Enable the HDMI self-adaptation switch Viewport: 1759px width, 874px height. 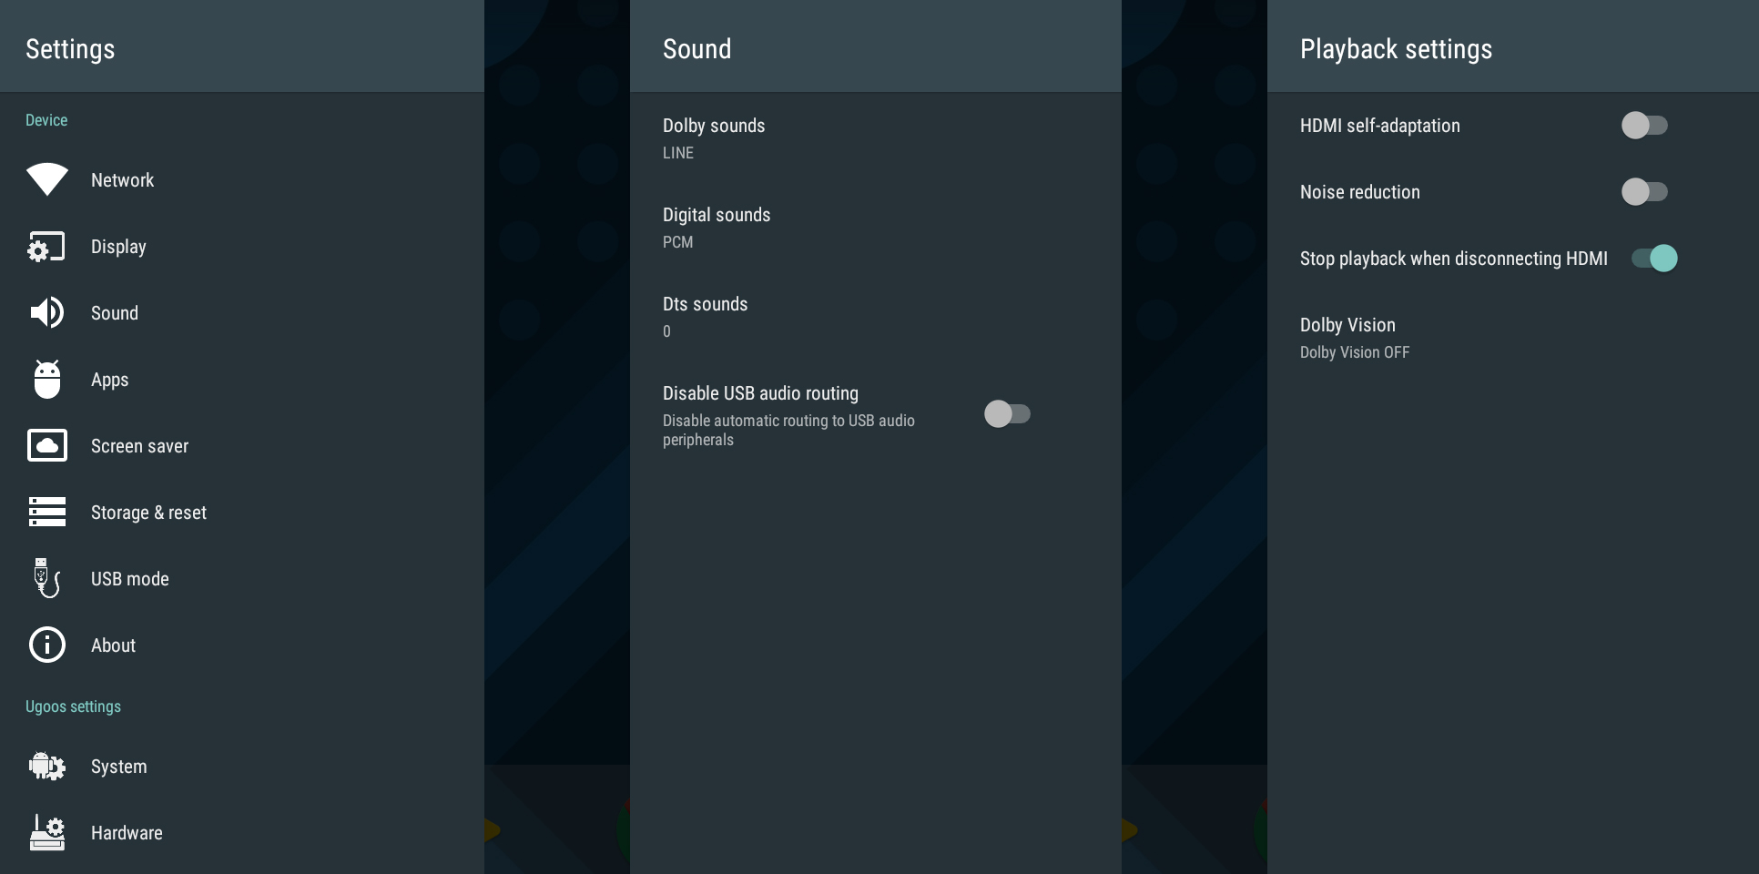[x=1644, y=126]
